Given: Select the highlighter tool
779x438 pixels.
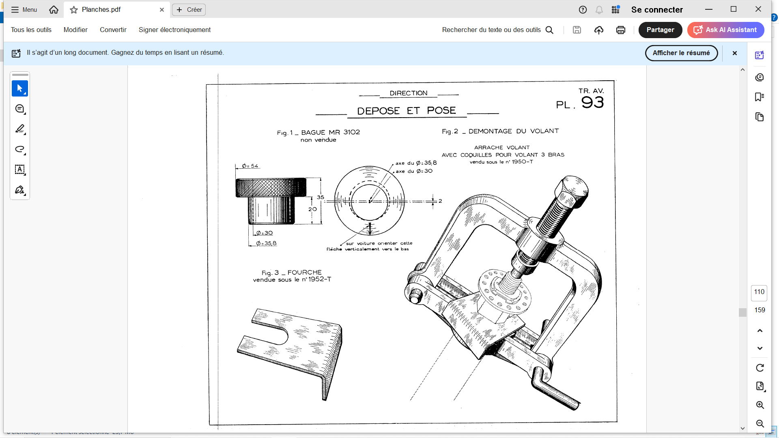Looking at the screenshot, I should coord(19,129).
